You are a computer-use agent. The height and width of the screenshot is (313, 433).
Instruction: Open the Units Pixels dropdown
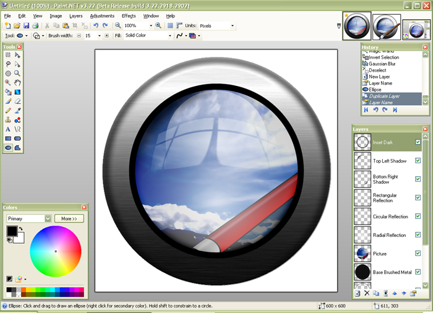tap(232, 26)
